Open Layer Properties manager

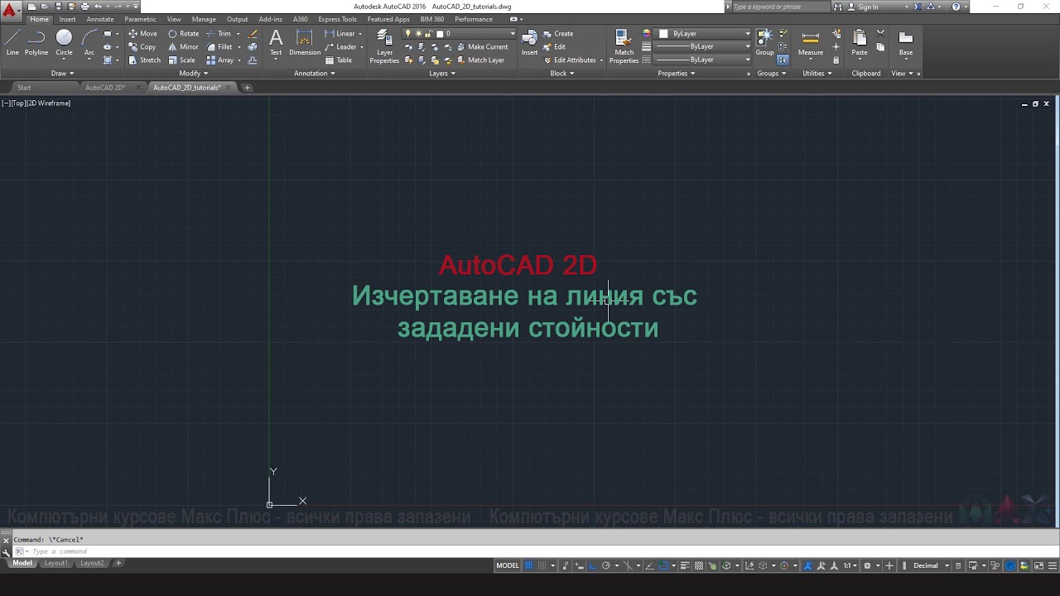pyautogui.click(x=384, y=46)
